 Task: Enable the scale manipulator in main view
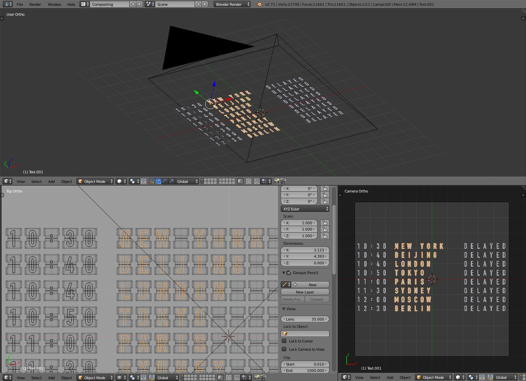(x=172, y=181)
